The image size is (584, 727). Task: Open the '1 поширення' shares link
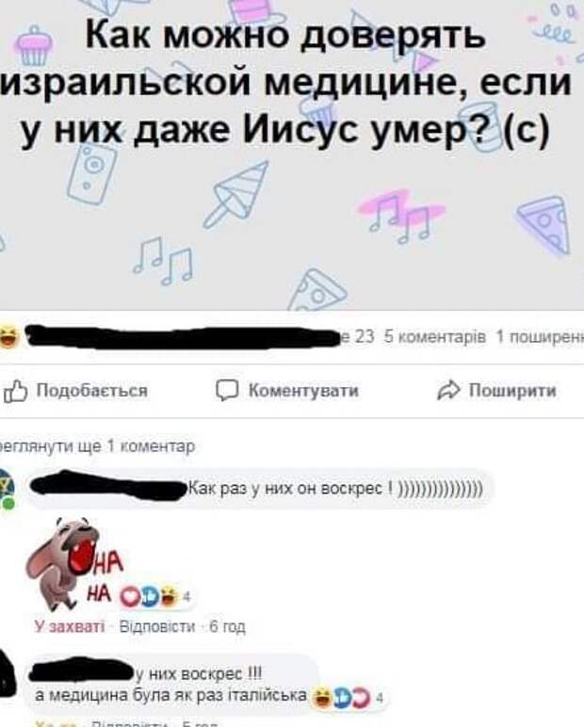pyautogui.click(x=540, y=336)
